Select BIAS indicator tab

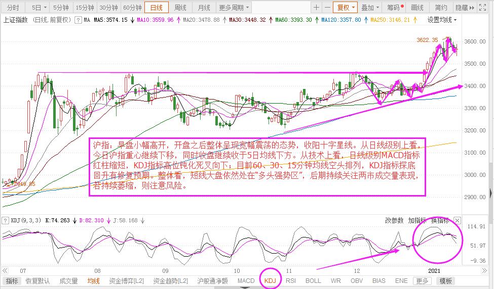click(x=378, y=281)
